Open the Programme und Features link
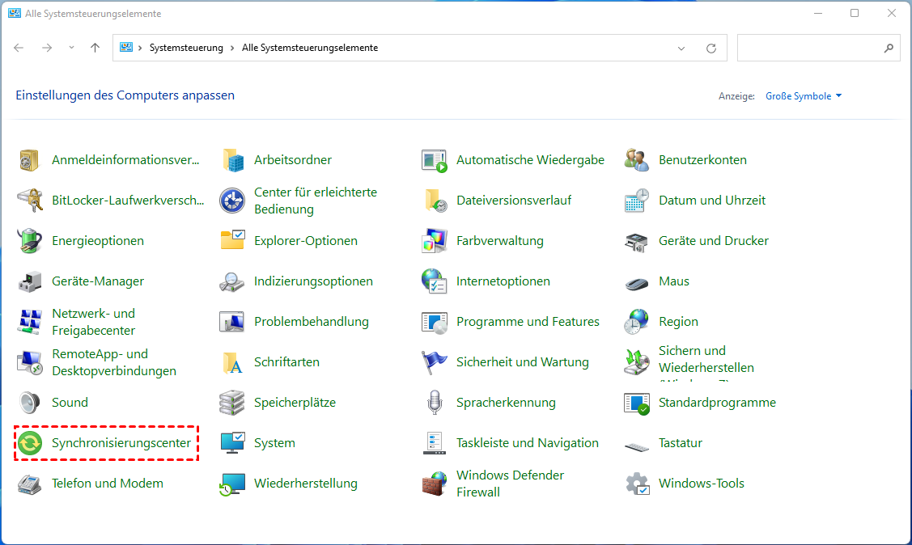Viewport: 912px width, 545px height. (x=528, y=322)
